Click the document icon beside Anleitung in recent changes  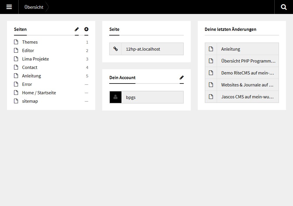coord(211,49)
